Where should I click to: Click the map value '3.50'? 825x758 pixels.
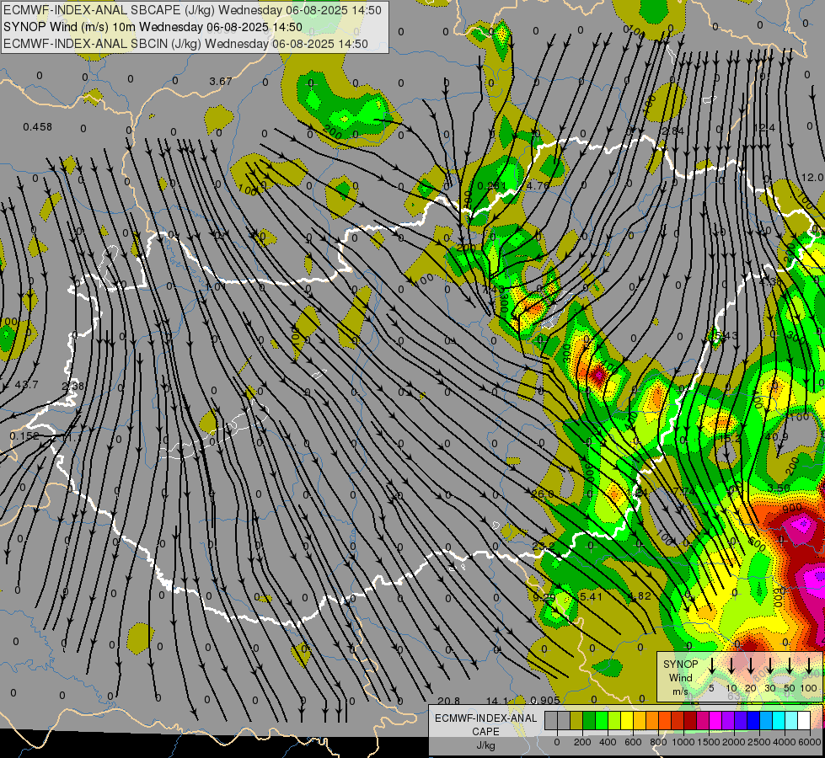point(778,488)
